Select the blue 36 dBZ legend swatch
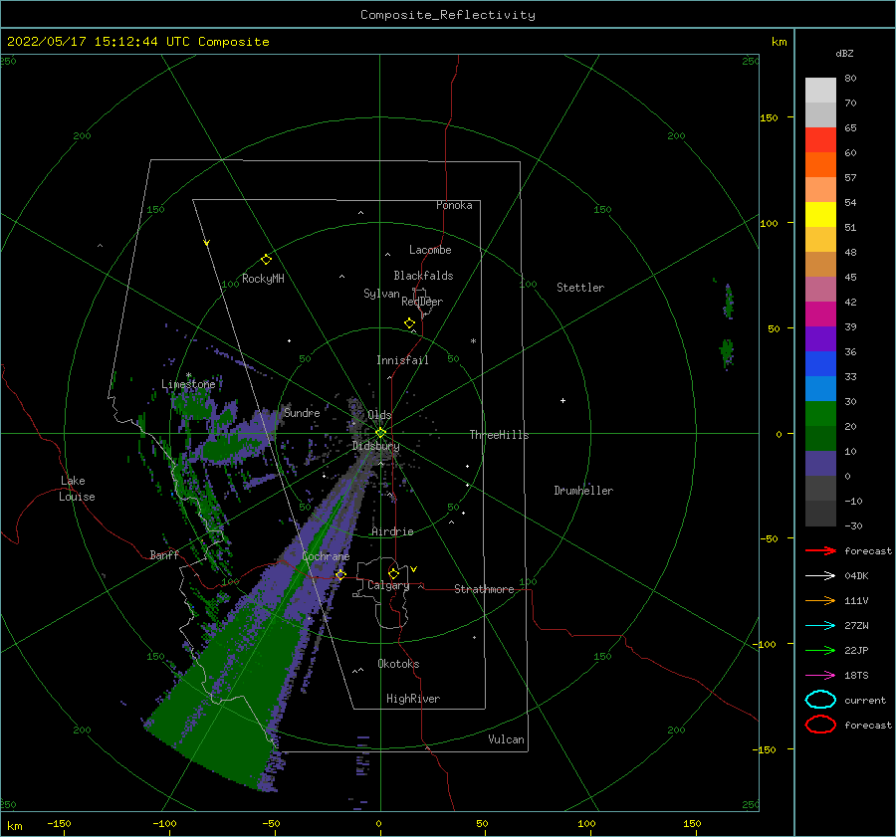The height and width of the screenshot is (837, 896). point(820,364)
